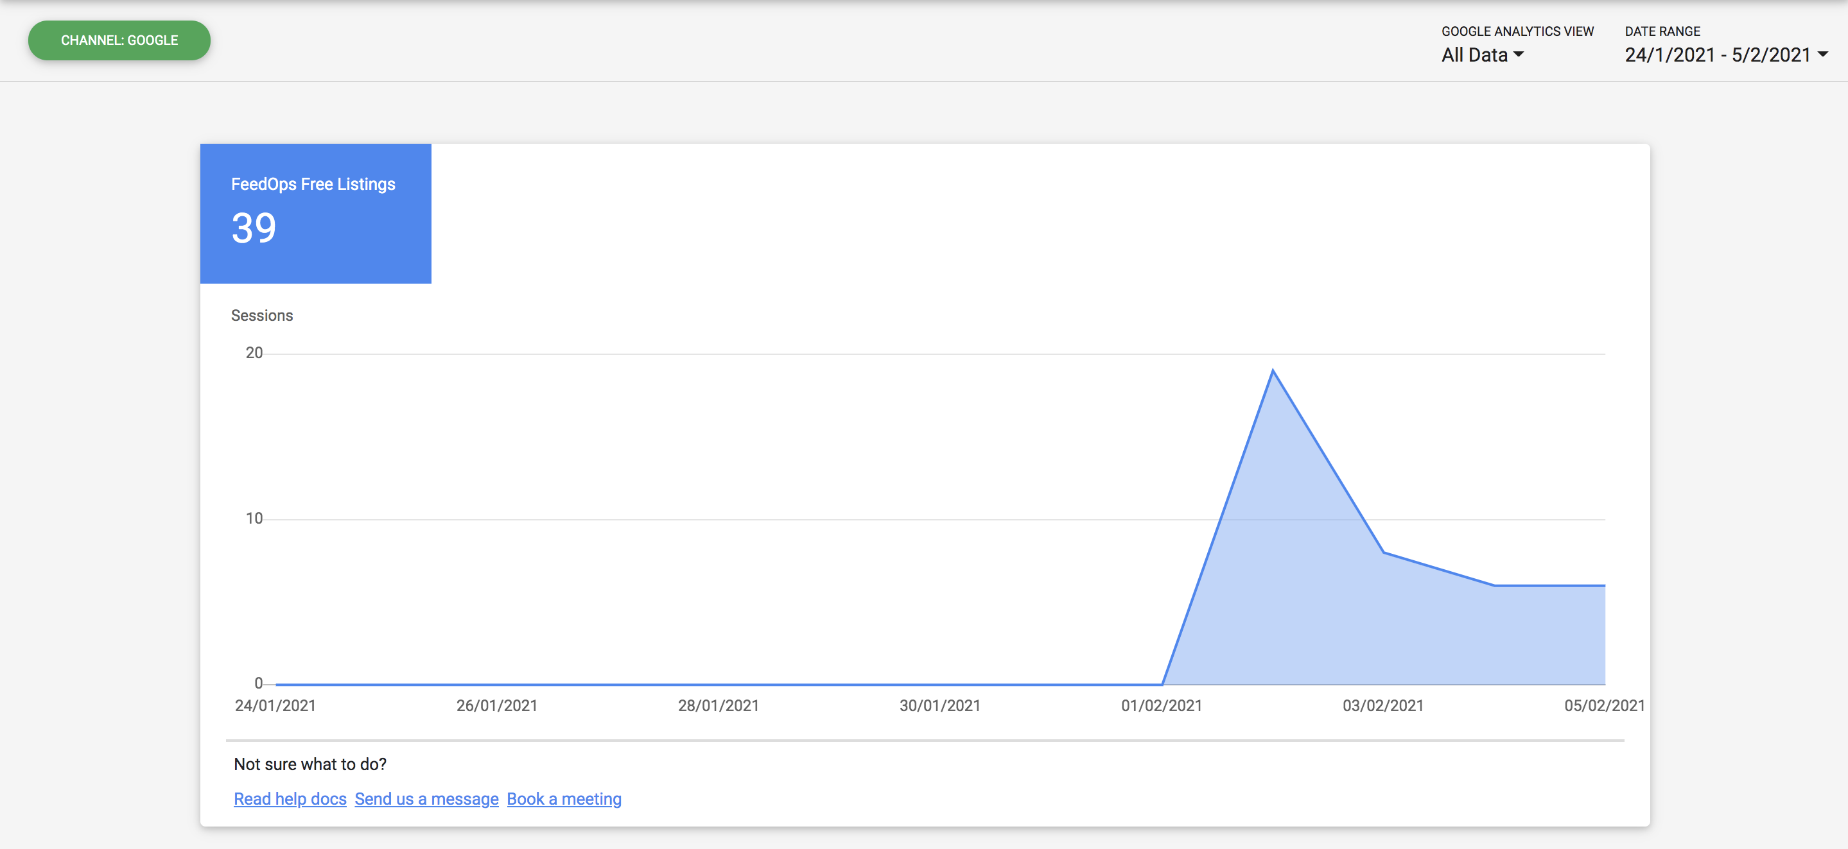This screenshot has width=1848, height=849.
Task: Click the date range caret arrow
Action: coord(1822,55)
